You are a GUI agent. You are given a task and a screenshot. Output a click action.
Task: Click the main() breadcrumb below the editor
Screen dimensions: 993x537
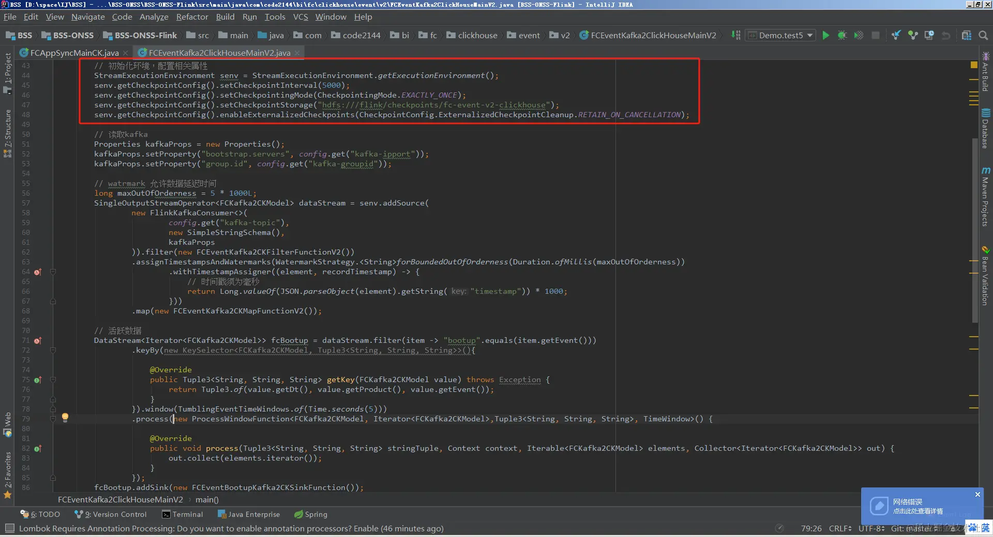207,499
